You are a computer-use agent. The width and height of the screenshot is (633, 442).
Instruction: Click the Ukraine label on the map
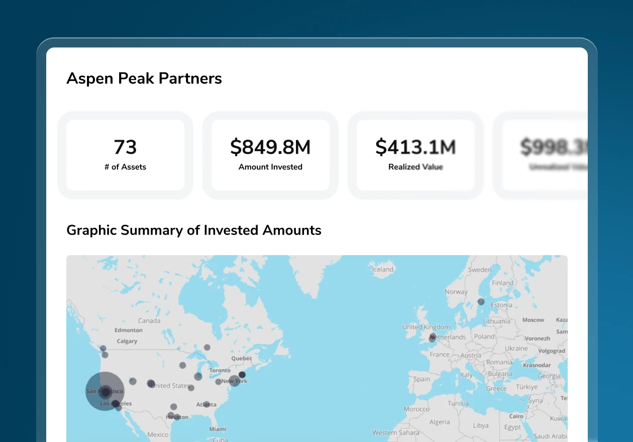point(516,348)
